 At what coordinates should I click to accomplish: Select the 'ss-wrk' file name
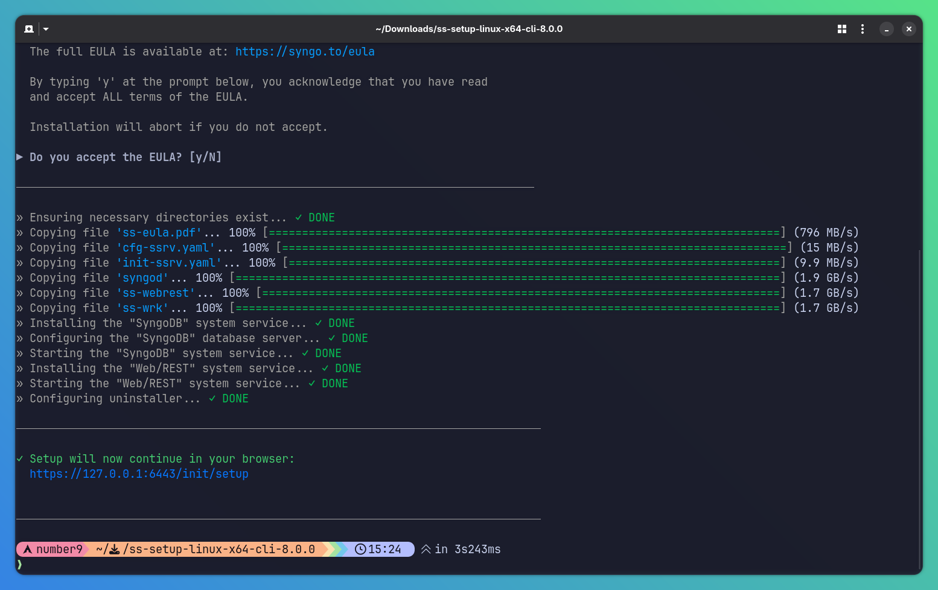point(142,308)
